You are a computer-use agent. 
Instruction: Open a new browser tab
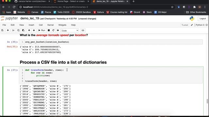point(134,1)
